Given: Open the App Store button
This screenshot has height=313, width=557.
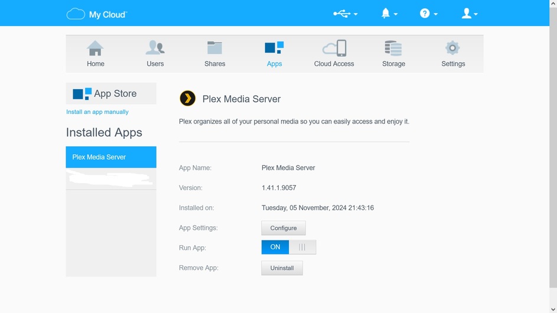Looking at the screenshot, I should [x=111, y=93].
